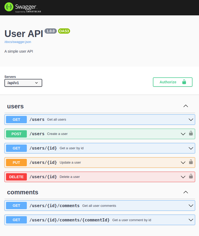The height and width of the screenshot is (236, 199).
Task: Collapse the comments section
Action: (x=185, y=192)
